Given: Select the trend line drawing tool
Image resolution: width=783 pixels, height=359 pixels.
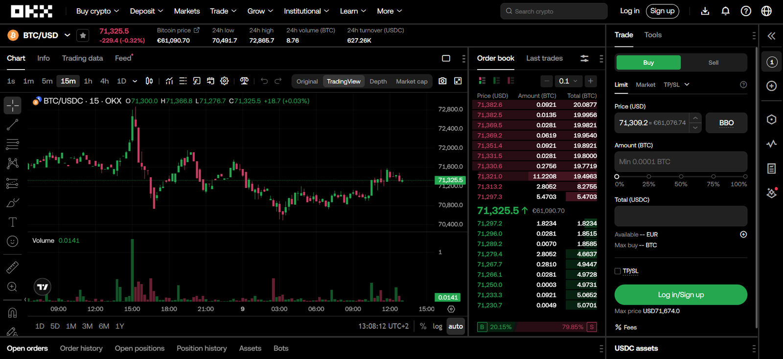Looking at the screenshot, I should tap(12, 124).
